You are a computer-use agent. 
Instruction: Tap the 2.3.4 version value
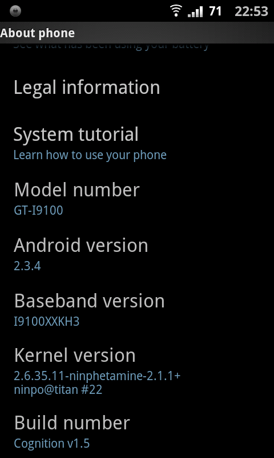coord(27,266)
